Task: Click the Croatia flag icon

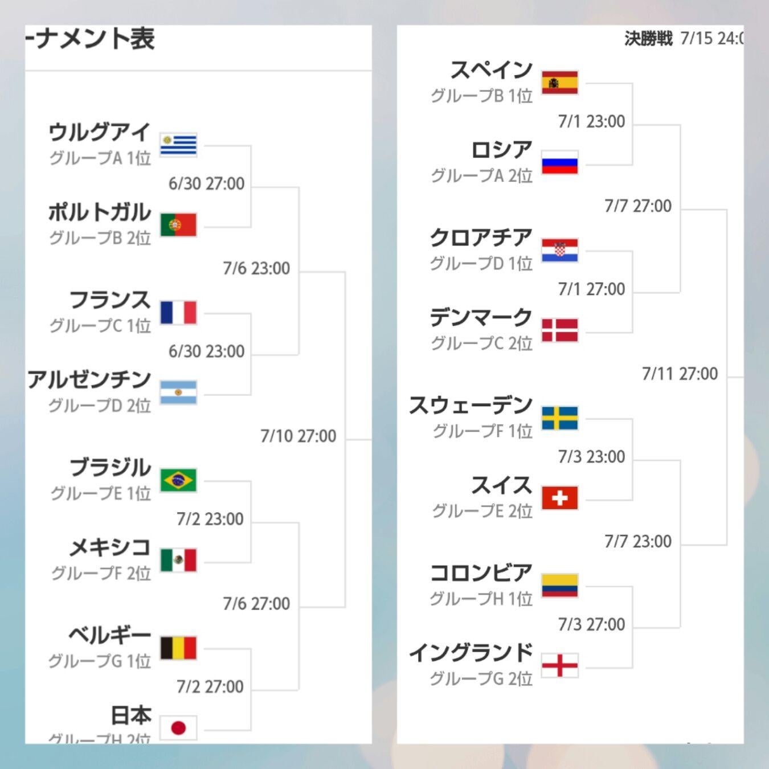Action: tap(560, 251)
